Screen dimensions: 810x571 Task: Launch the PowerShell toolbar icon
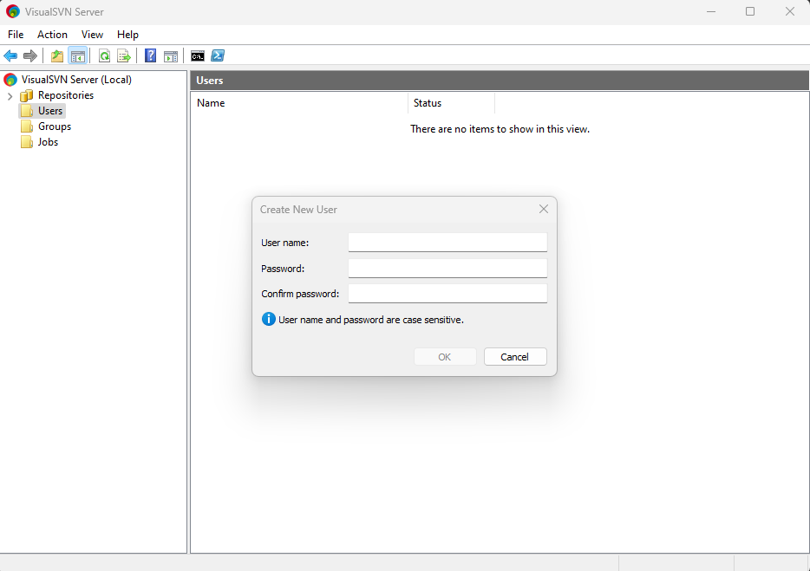click(219, 56)
